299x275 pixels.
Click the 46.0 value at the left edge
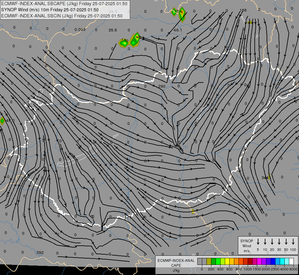coord(10,121)
